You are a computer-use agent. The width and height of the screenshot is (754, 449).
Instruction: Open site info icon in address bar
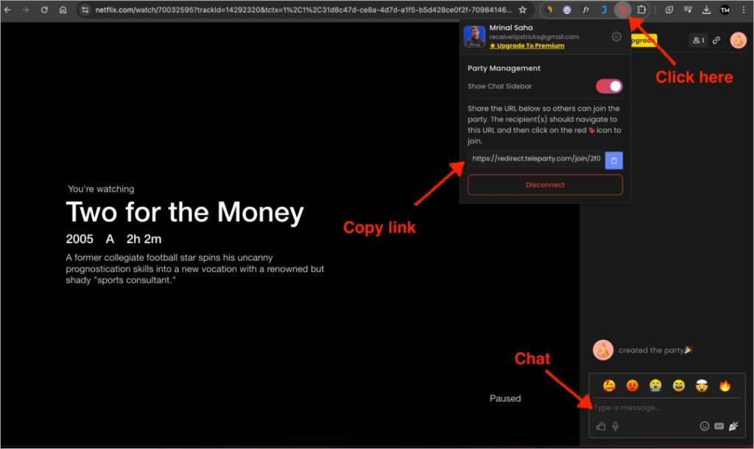85,10
